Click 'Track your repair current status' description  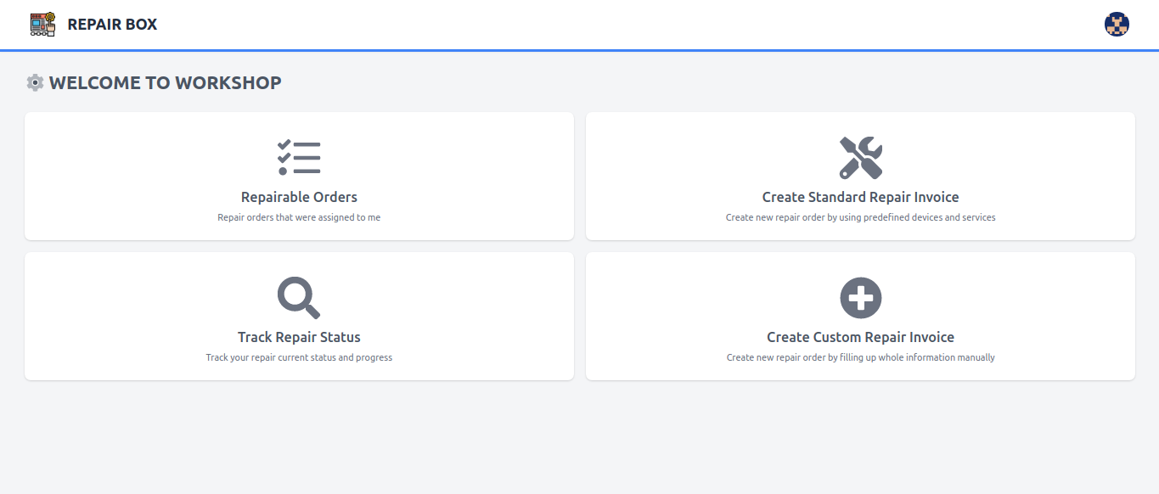tap(299, 357)
